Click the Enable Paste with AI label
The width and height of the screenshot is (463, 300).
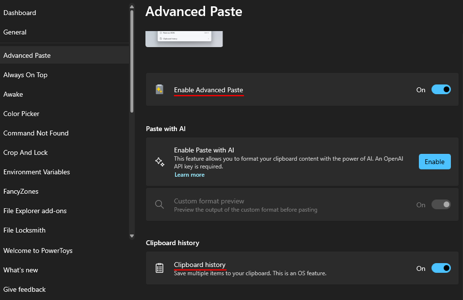204,150
